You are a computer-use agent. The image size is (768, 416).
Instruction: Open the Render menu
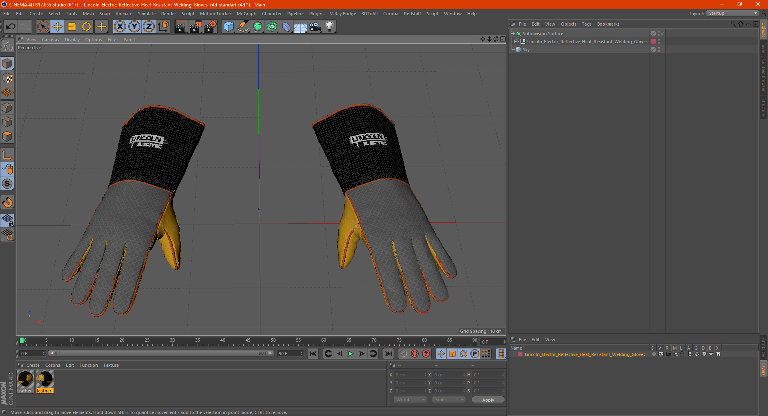(168, 14)
